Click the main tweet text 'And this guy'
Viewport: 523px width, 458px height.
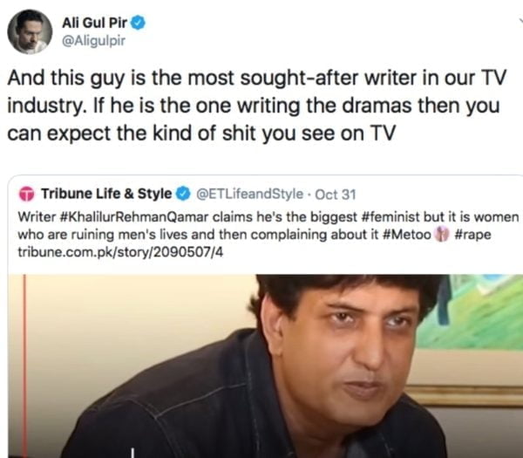click(257, 106)
